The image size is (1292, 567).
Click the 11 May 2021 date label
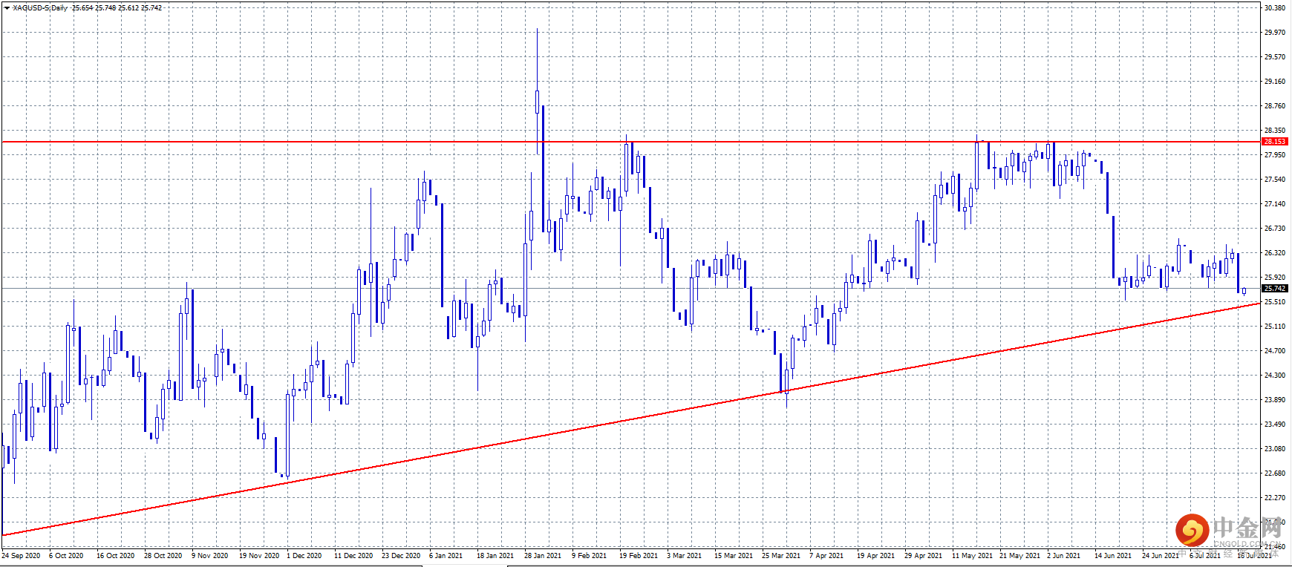973,556
